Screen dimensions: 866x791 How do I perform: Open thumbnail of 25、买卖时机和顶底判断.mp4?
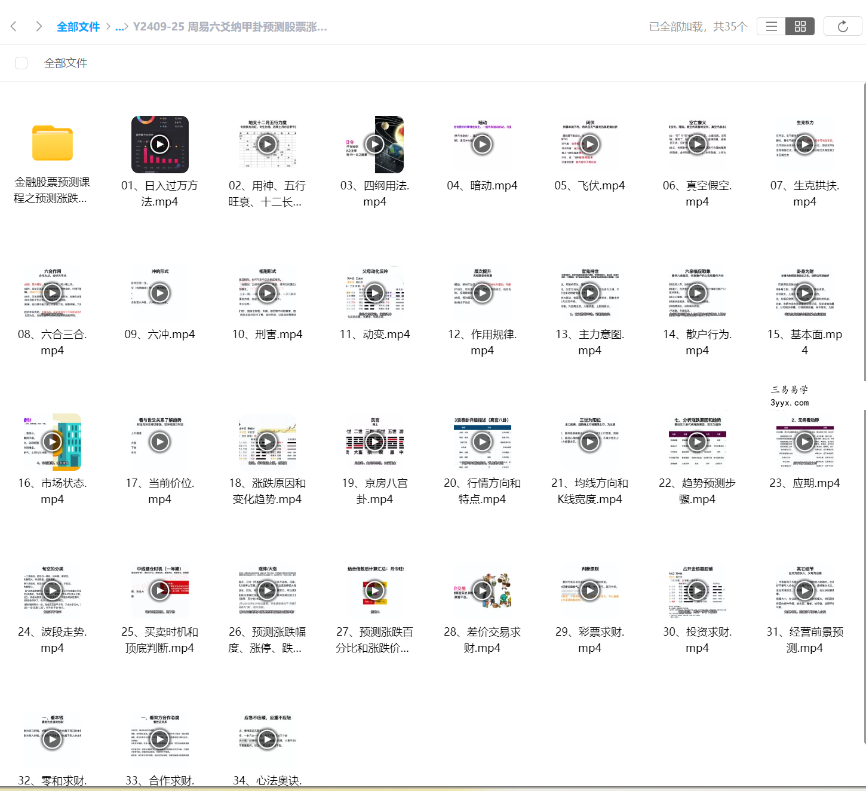pyautogui.click(x=159, y=590)
